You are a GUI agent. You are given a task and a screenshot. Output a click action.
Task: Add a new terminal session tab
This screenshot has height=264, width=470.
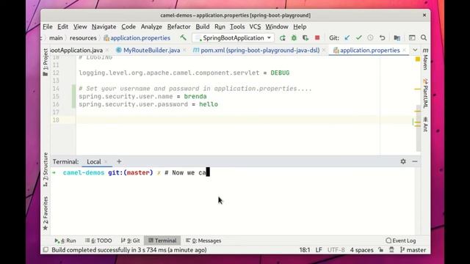119,161
